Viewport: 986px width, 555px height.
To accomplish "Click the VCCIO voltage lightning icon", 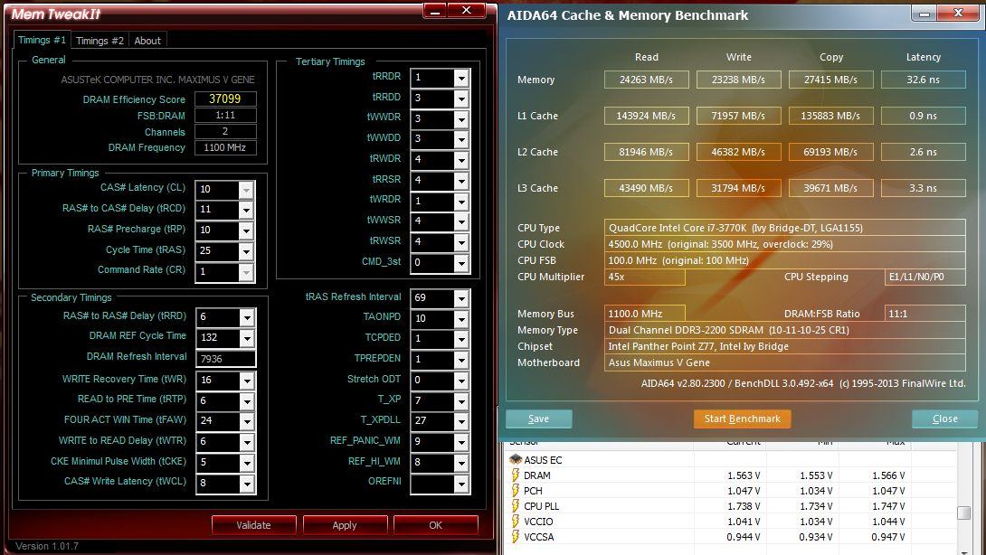I will tap(516, 521).
